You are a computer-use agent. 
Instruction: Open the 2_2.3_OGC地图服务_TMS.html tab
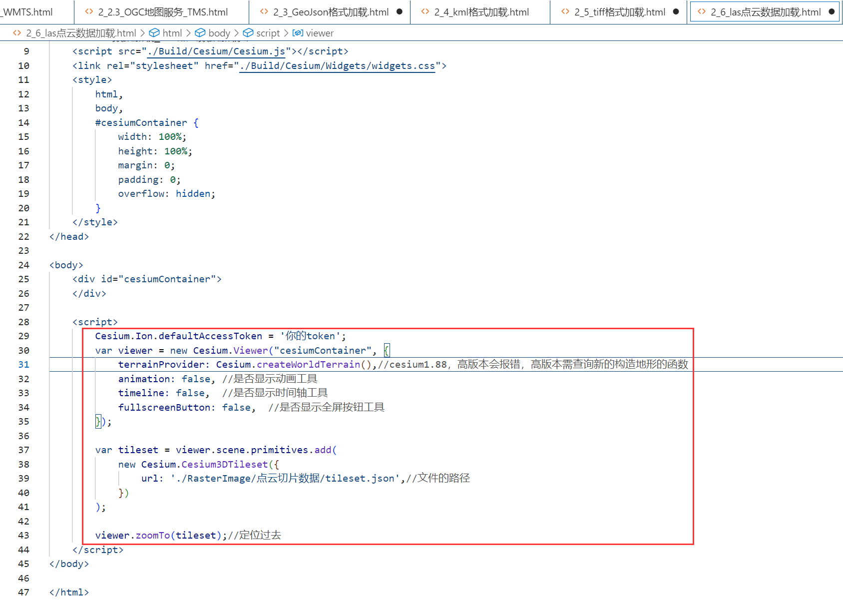[162, 12]
